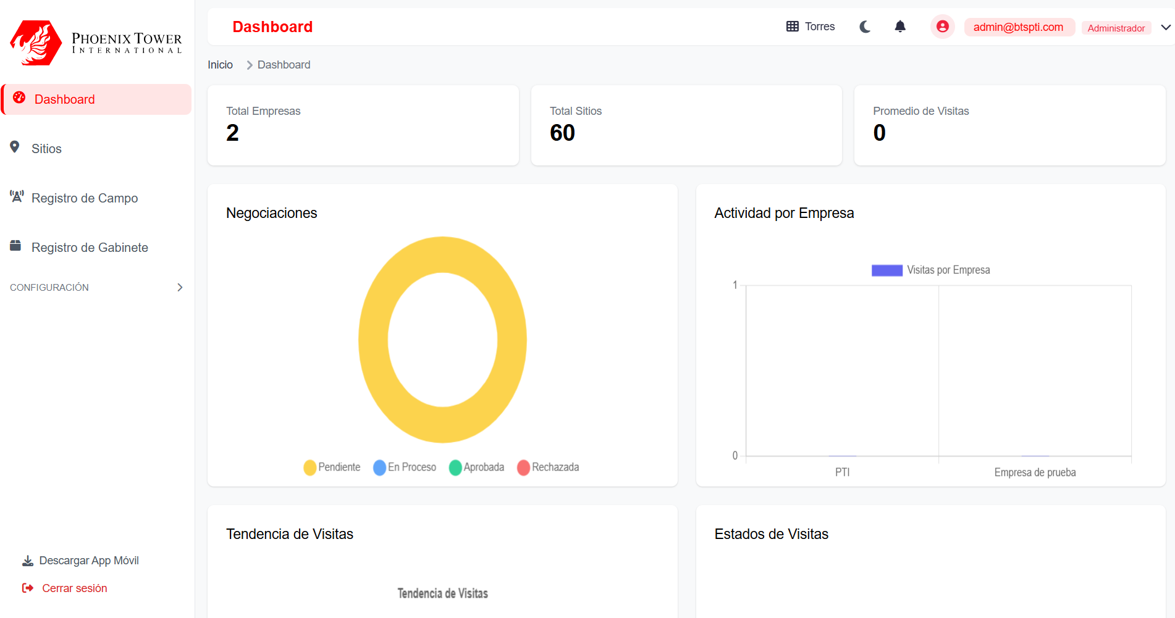Select the Dashboard sidebar menu entry

click(x=65, y=99)
